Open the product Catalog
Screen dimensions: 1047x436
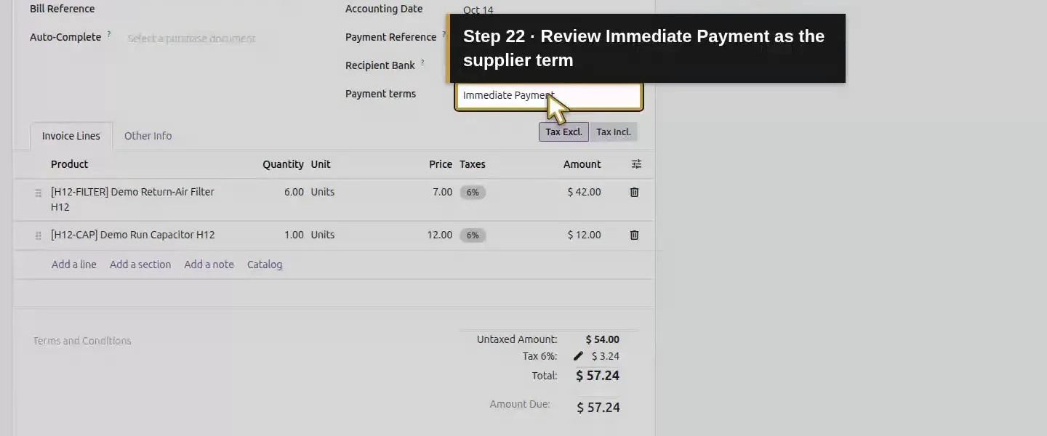(265, 265)
